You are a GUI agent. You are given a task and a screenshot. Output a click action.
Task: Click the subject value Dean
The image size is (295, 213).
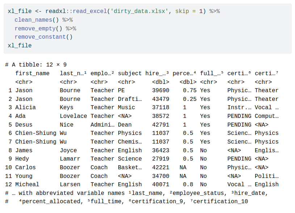[x=125, y=125]
